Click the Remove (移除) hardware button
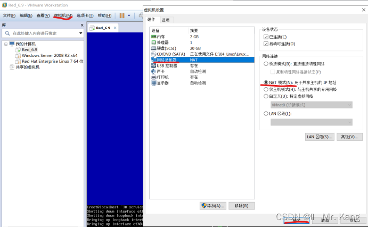This screenshot has height=227, width=368. pos(241,206)
